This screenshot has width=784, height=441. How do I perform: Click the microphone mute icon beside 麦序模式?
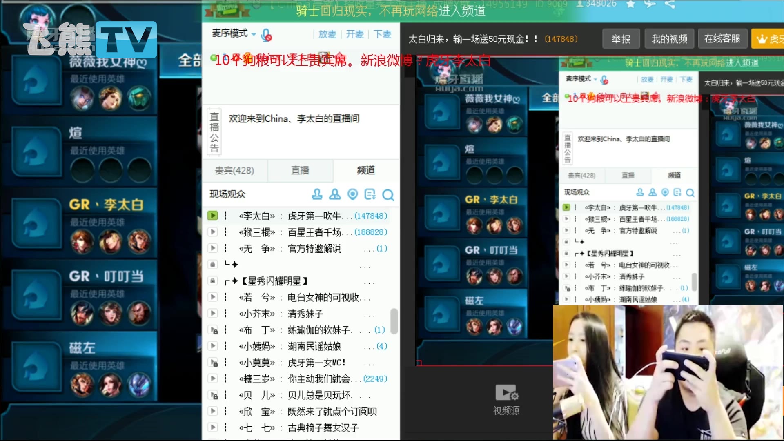(267, 35)
